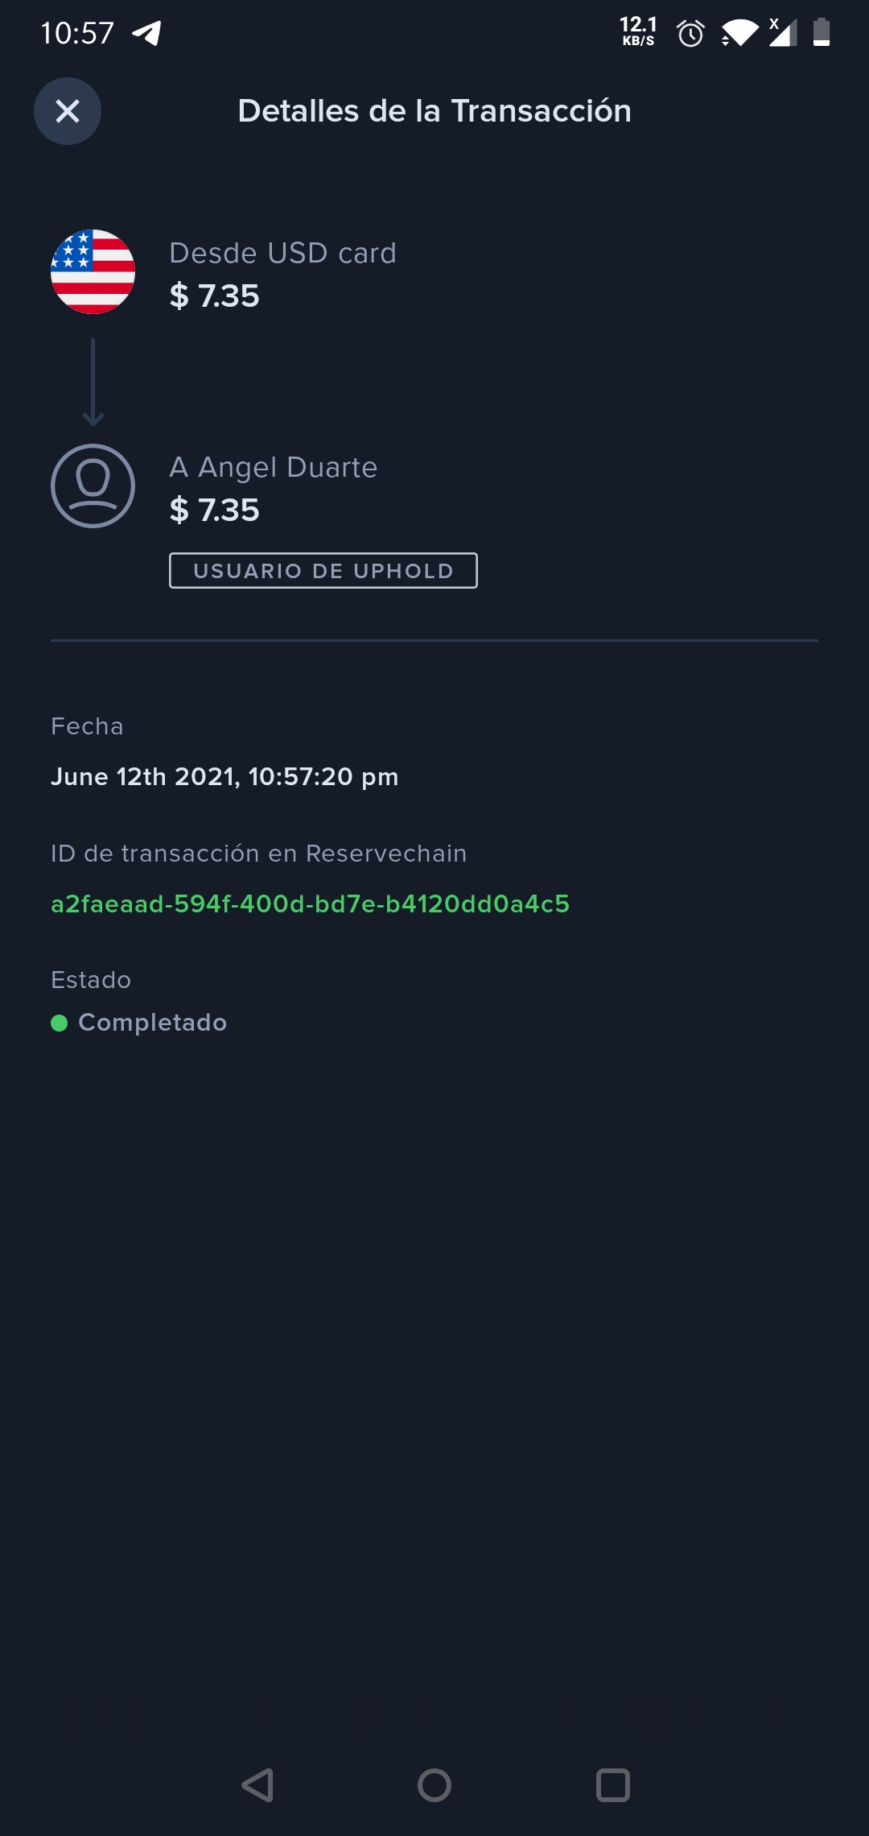Tap the transfer direction arrow icon
This screenshot has width=869, height=1836.
coord(93,382)
